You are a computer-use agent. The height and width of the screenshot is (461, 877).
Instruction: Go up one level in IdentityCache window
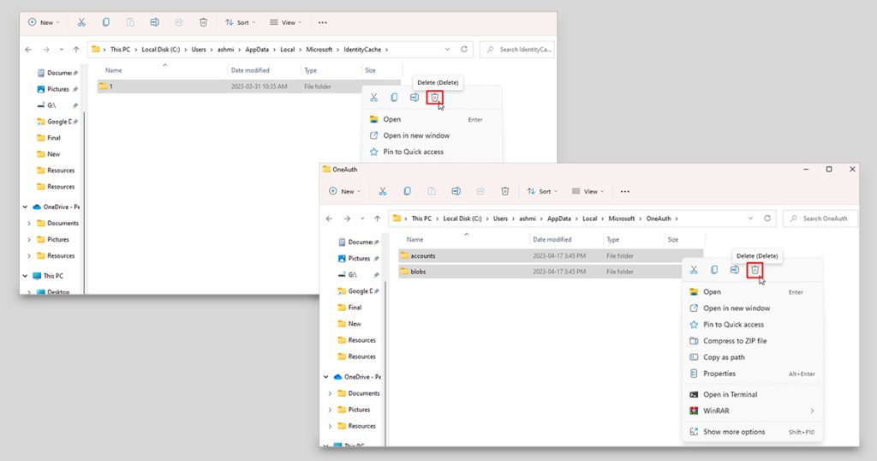(76, 49)
